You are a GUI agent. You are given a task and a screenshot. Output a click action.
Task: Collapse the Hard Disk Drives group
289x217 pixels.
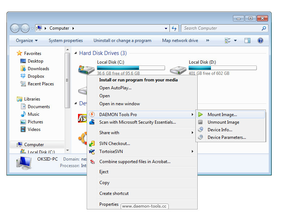[76, 53]
